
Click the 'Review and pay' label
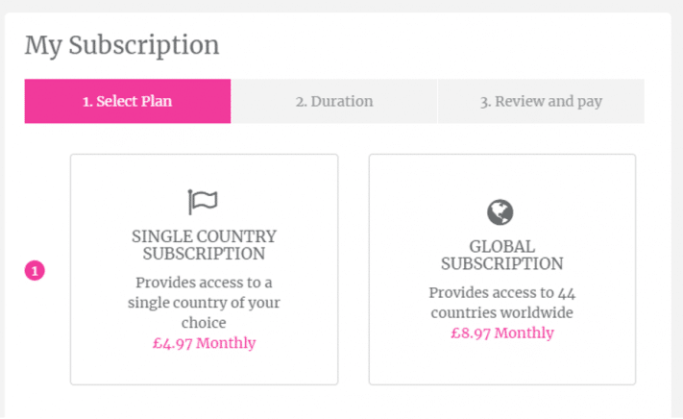[549, 102]
